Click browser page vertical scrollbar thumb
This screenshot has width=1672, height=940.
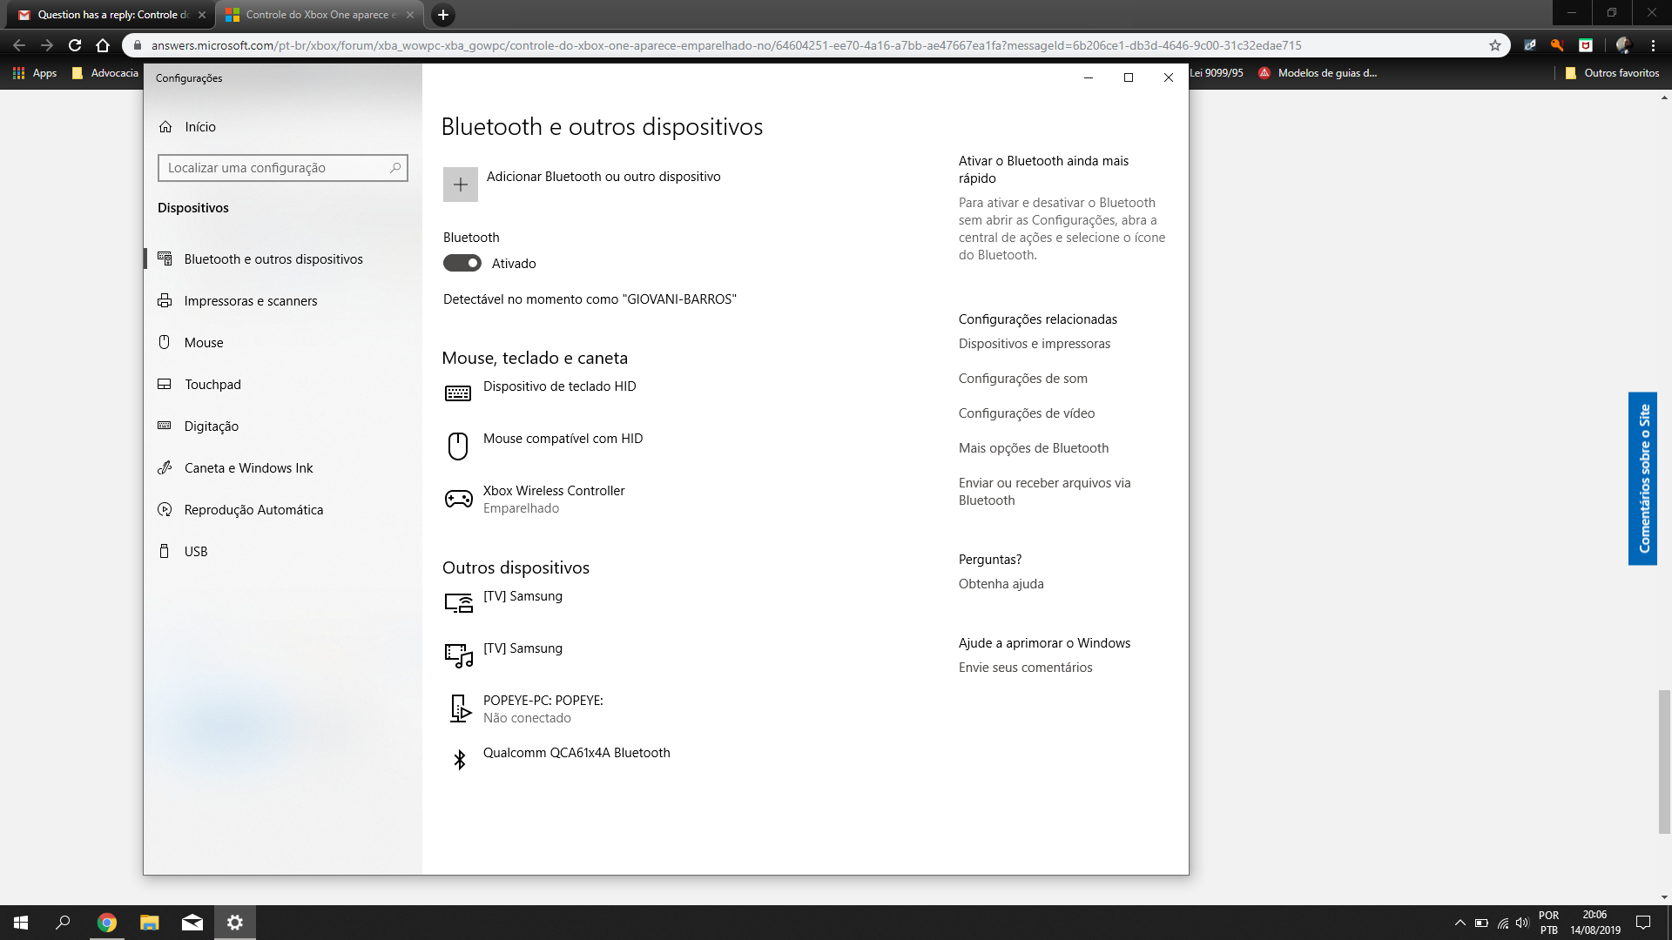(x=1664, y=762)
